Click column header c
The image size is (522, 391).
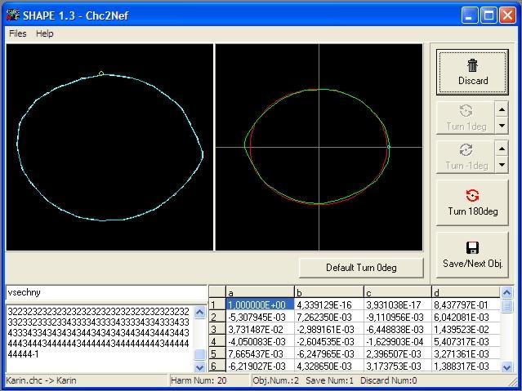(398, 292)
